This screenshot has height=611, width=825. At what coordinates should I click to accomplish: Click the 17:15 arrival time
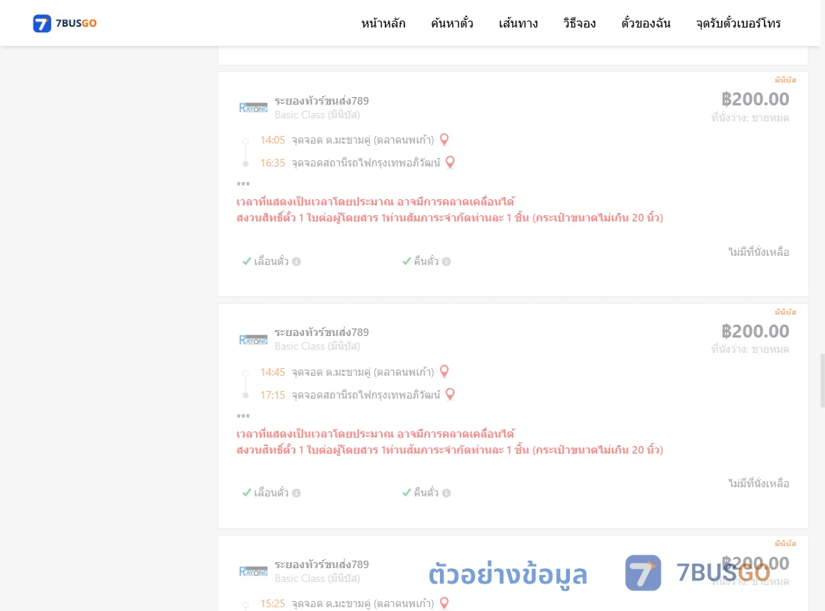(x=273, y=395)
